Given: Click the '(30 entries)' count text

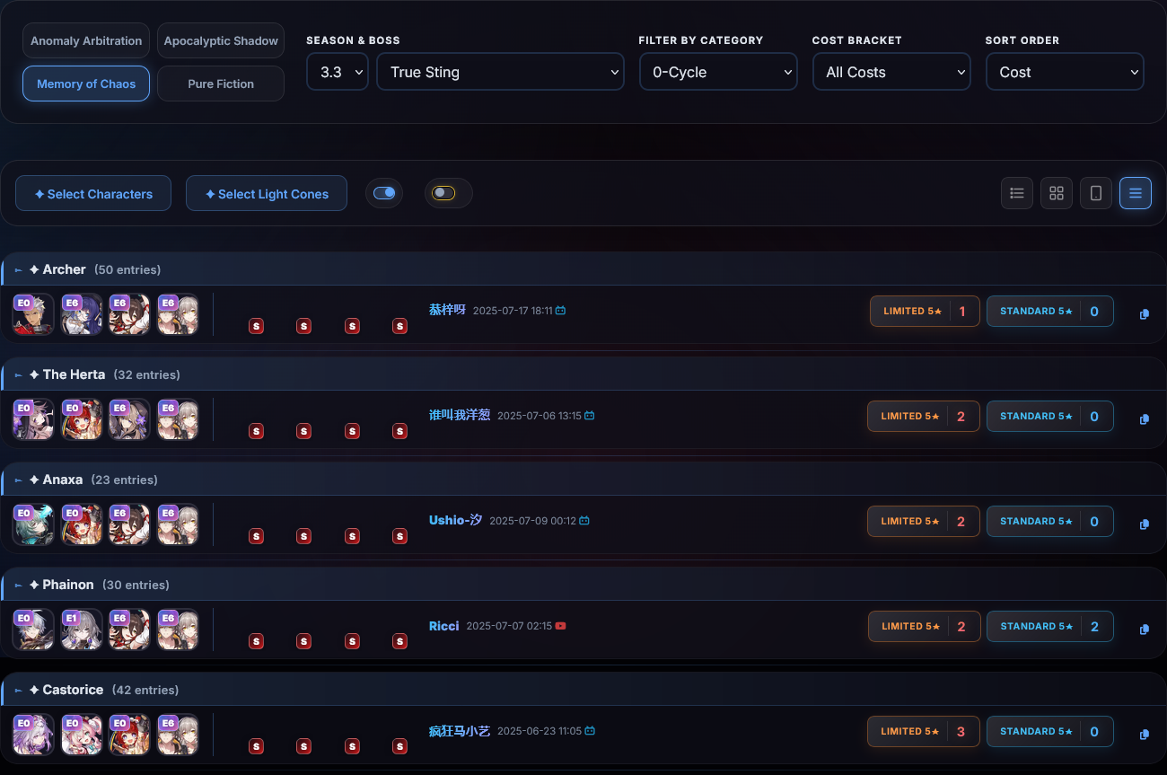Looking at the screenshot, I should point(136,585).
